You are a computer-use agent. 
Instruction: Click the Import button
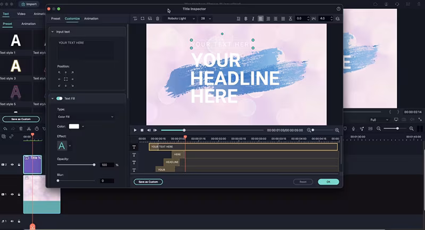(29, 4)
